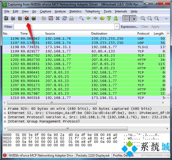
Task: Expand the Frame 924 tree node
Action: [5, 109]
